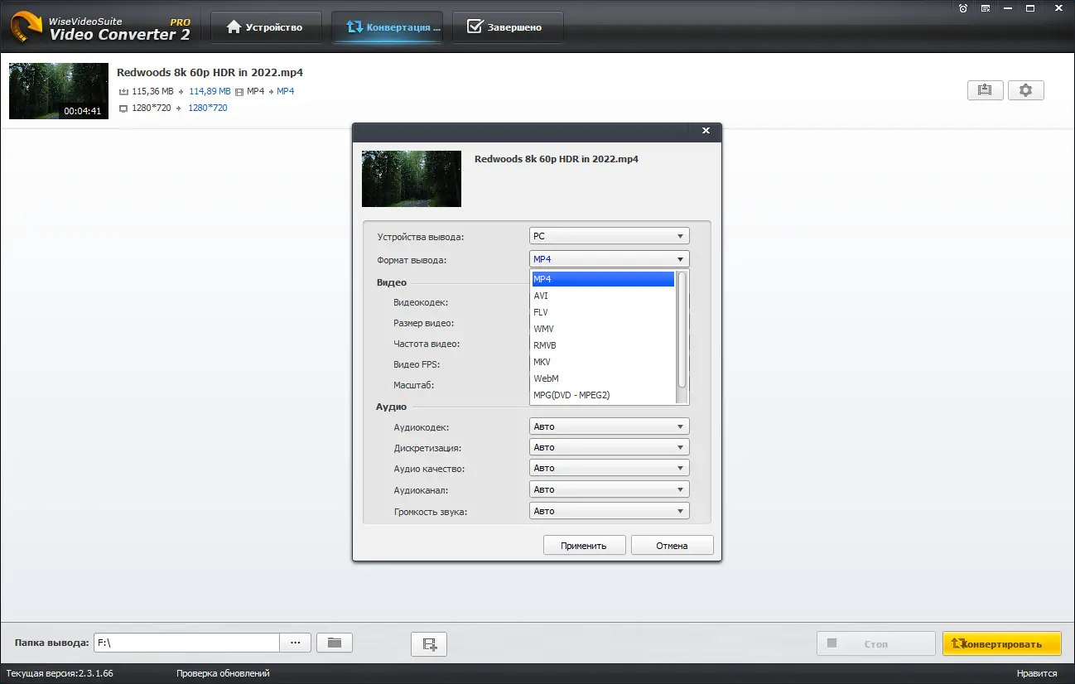Select WebM in the format list
This screenshot has width=1075, height=684.
[x=603, y=378]
